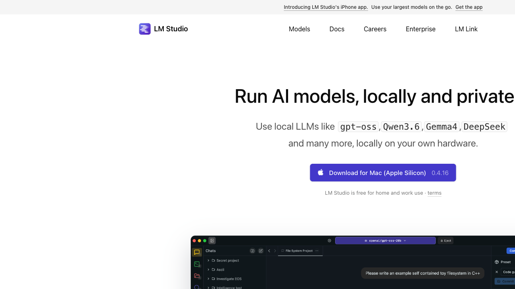Expand the Secret project chevron
This screenshot has height=289, width=515.
[208, 261]
